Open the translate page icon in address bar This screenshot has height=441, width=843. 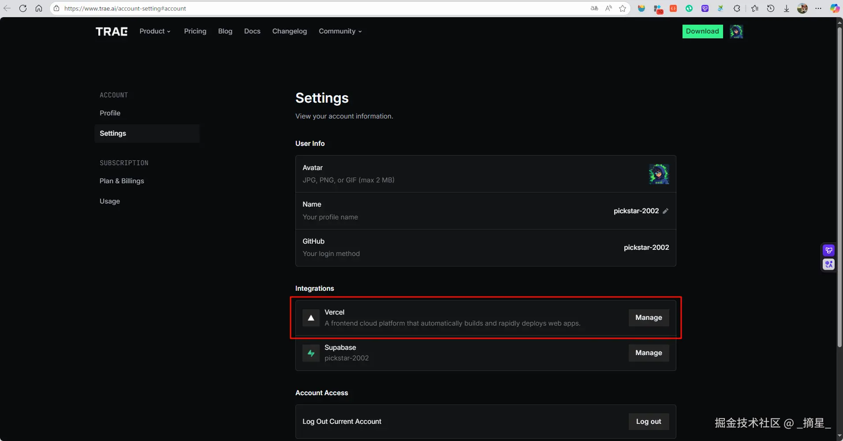594,8
